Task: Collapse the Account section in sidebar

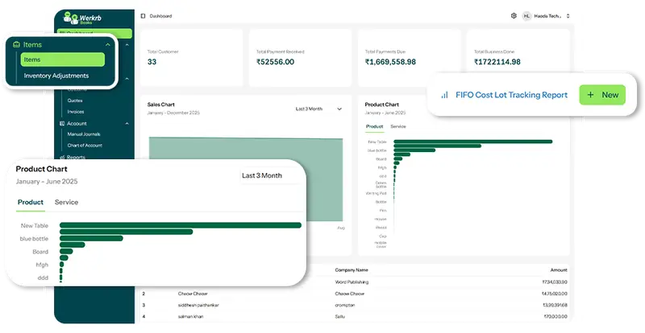Action: pos(127,123)
